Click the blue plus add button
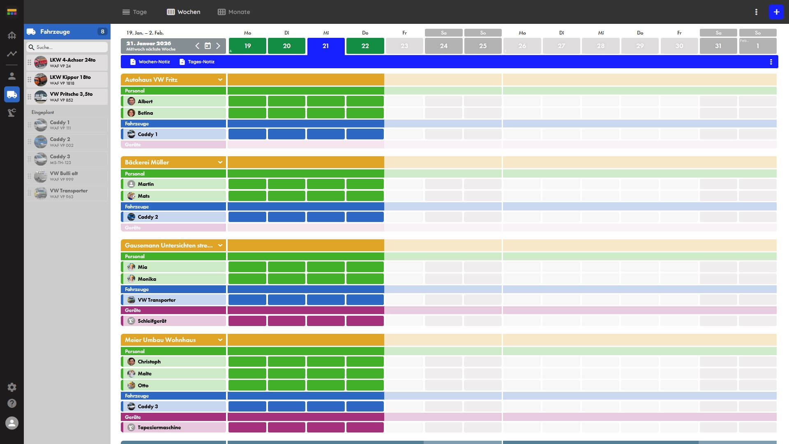 (776, 12)
